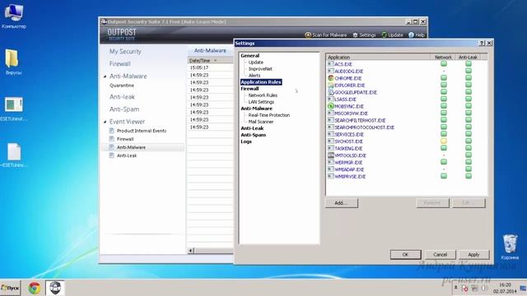Image resolution: width=527 pixels, height=296 pixels.
Task: Select Logs in settings tree
Action: (x=246, y=141)
